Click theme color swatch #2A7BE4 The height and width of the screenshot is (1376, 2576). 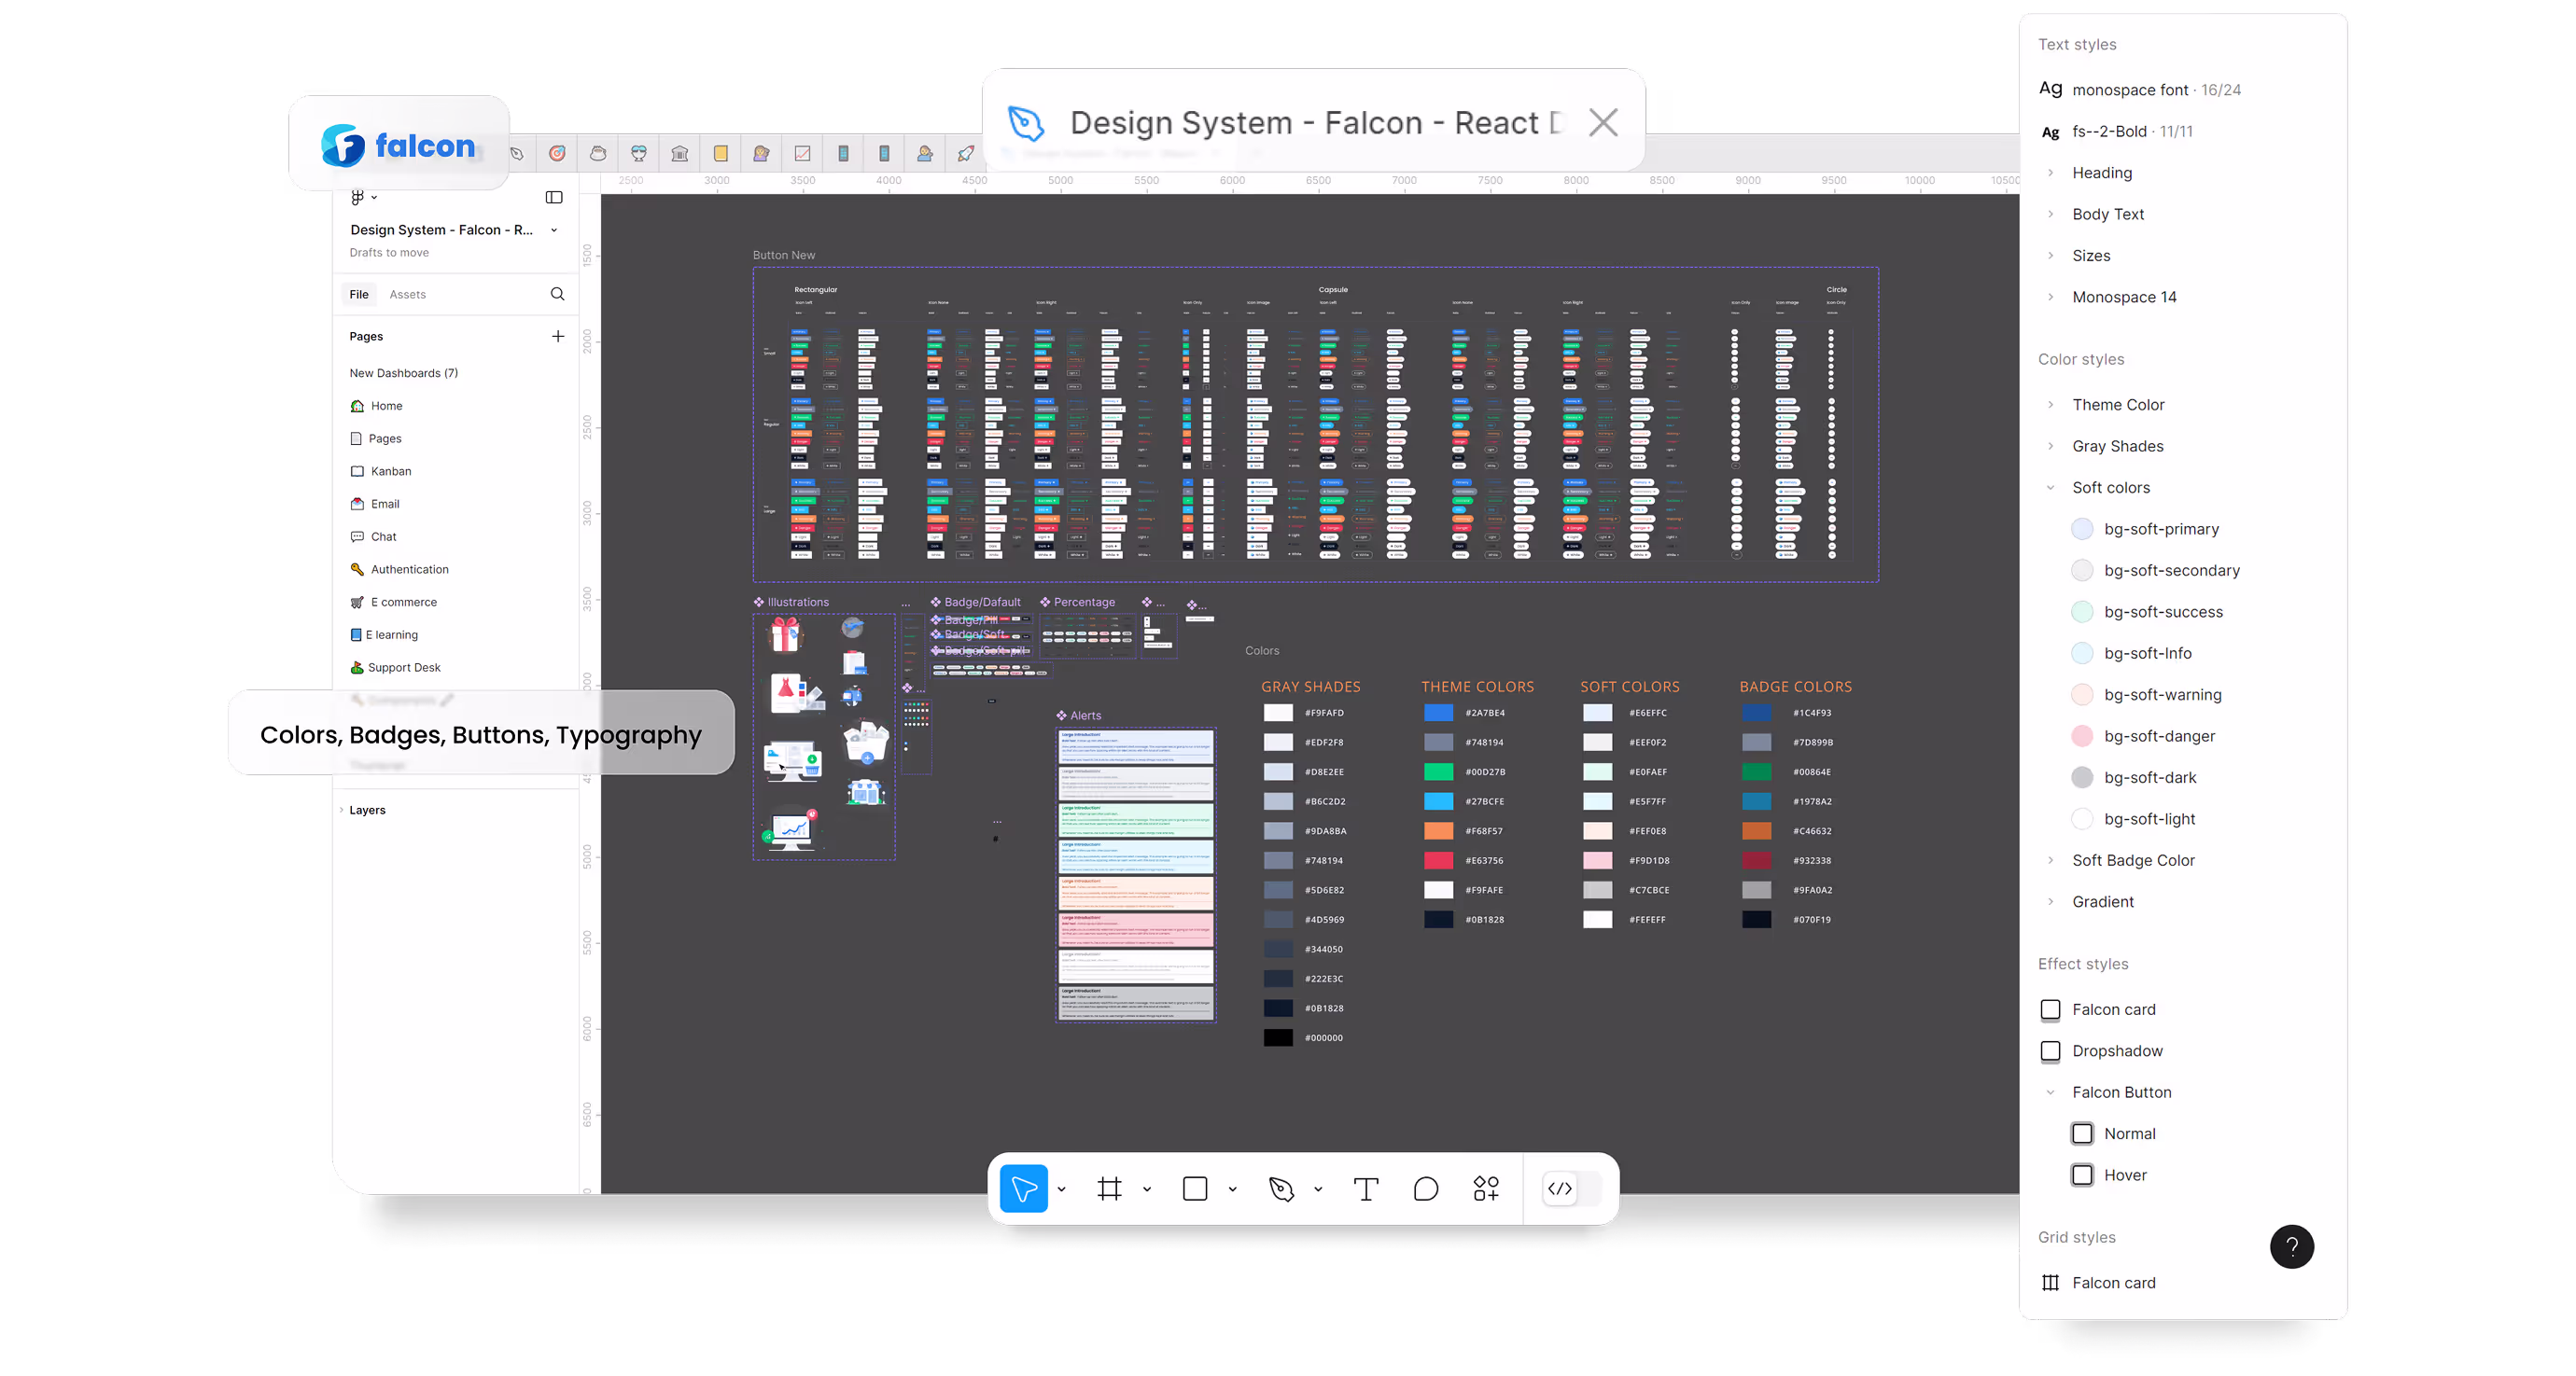[x=1438, y=713]
